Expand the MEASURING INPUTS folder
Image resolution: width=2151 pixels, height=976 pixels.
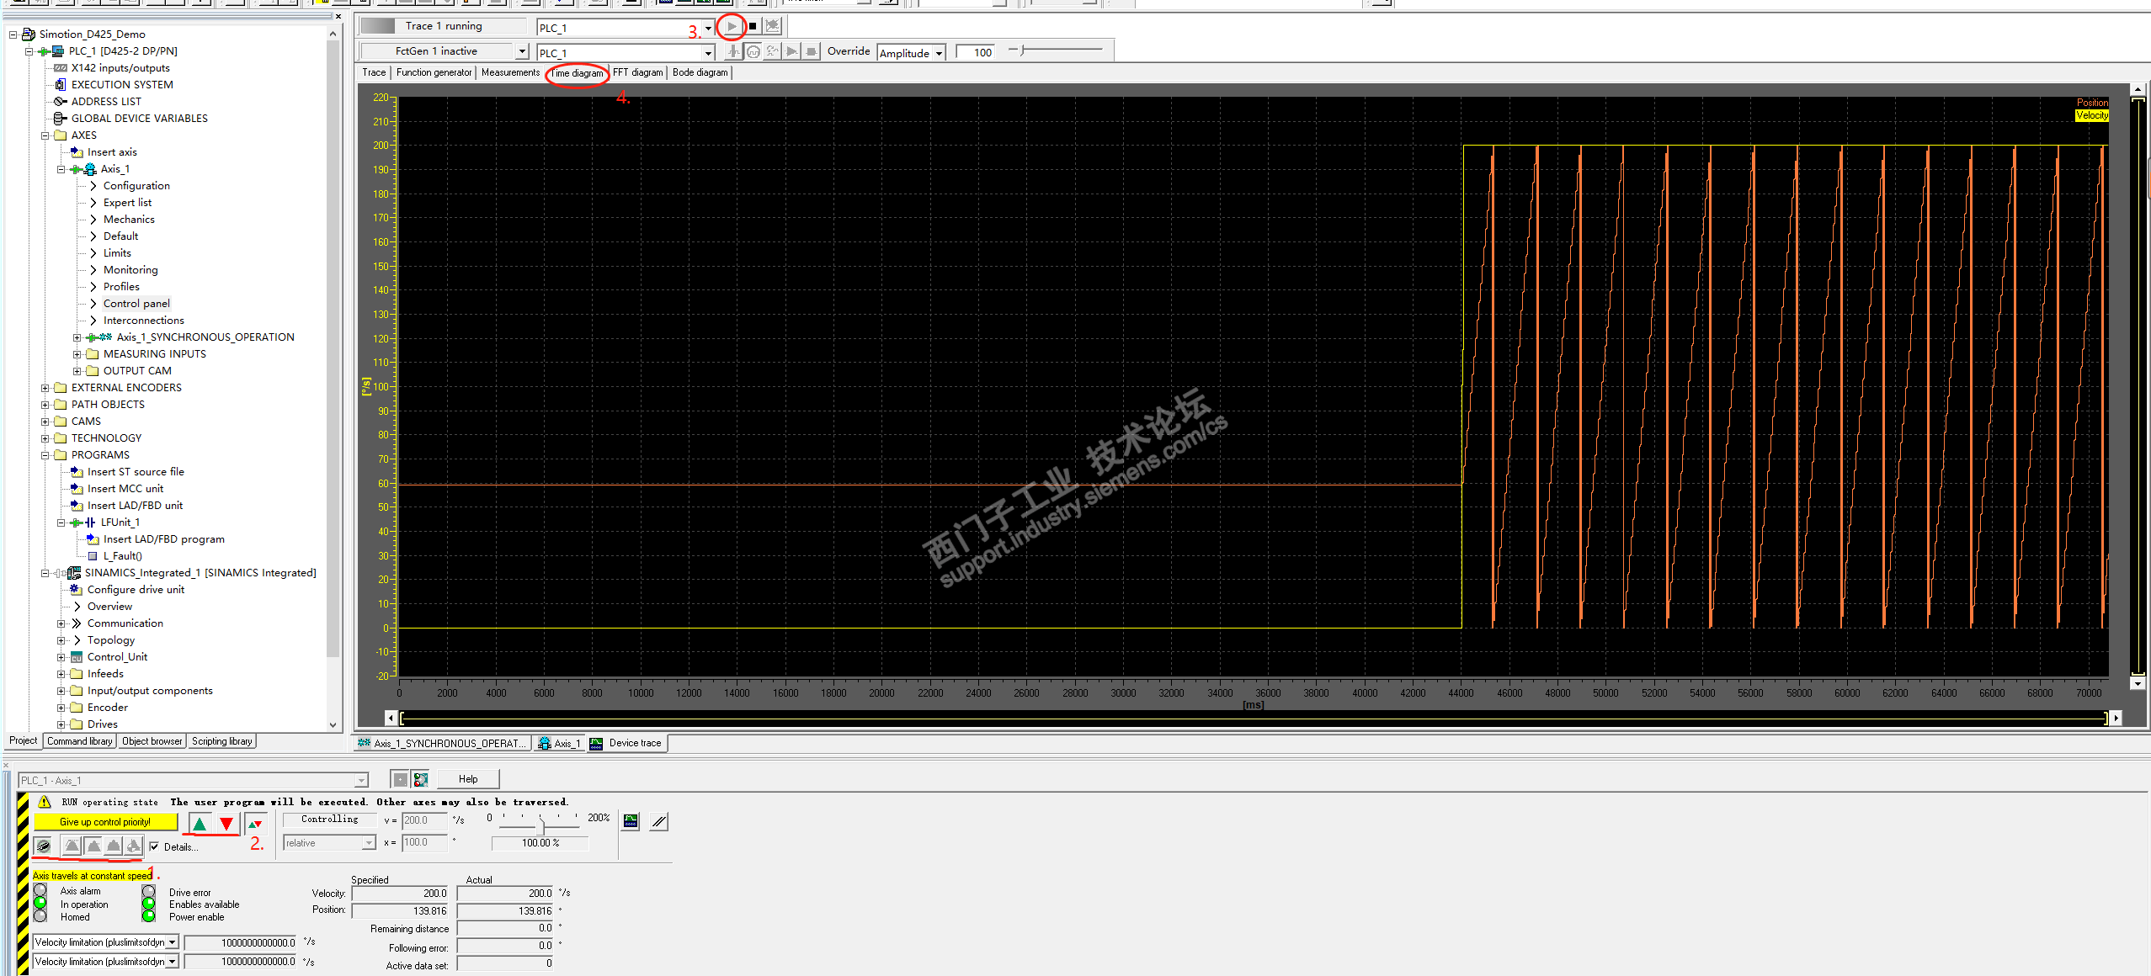[x=77, y=354]
